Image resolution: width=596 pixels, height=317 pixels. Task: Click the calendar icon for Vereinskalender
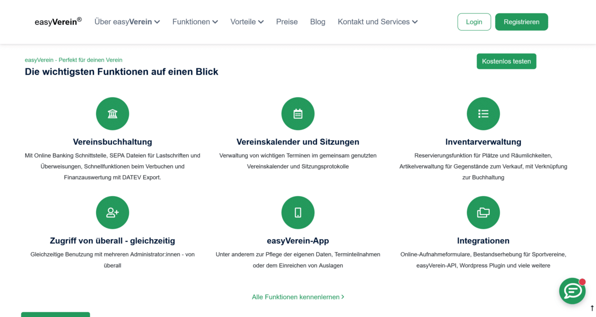coord(298,114)
